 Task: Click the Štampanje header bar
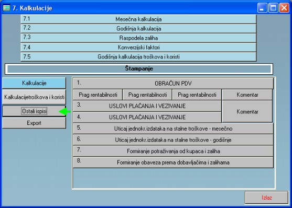(x=139, y=68)
